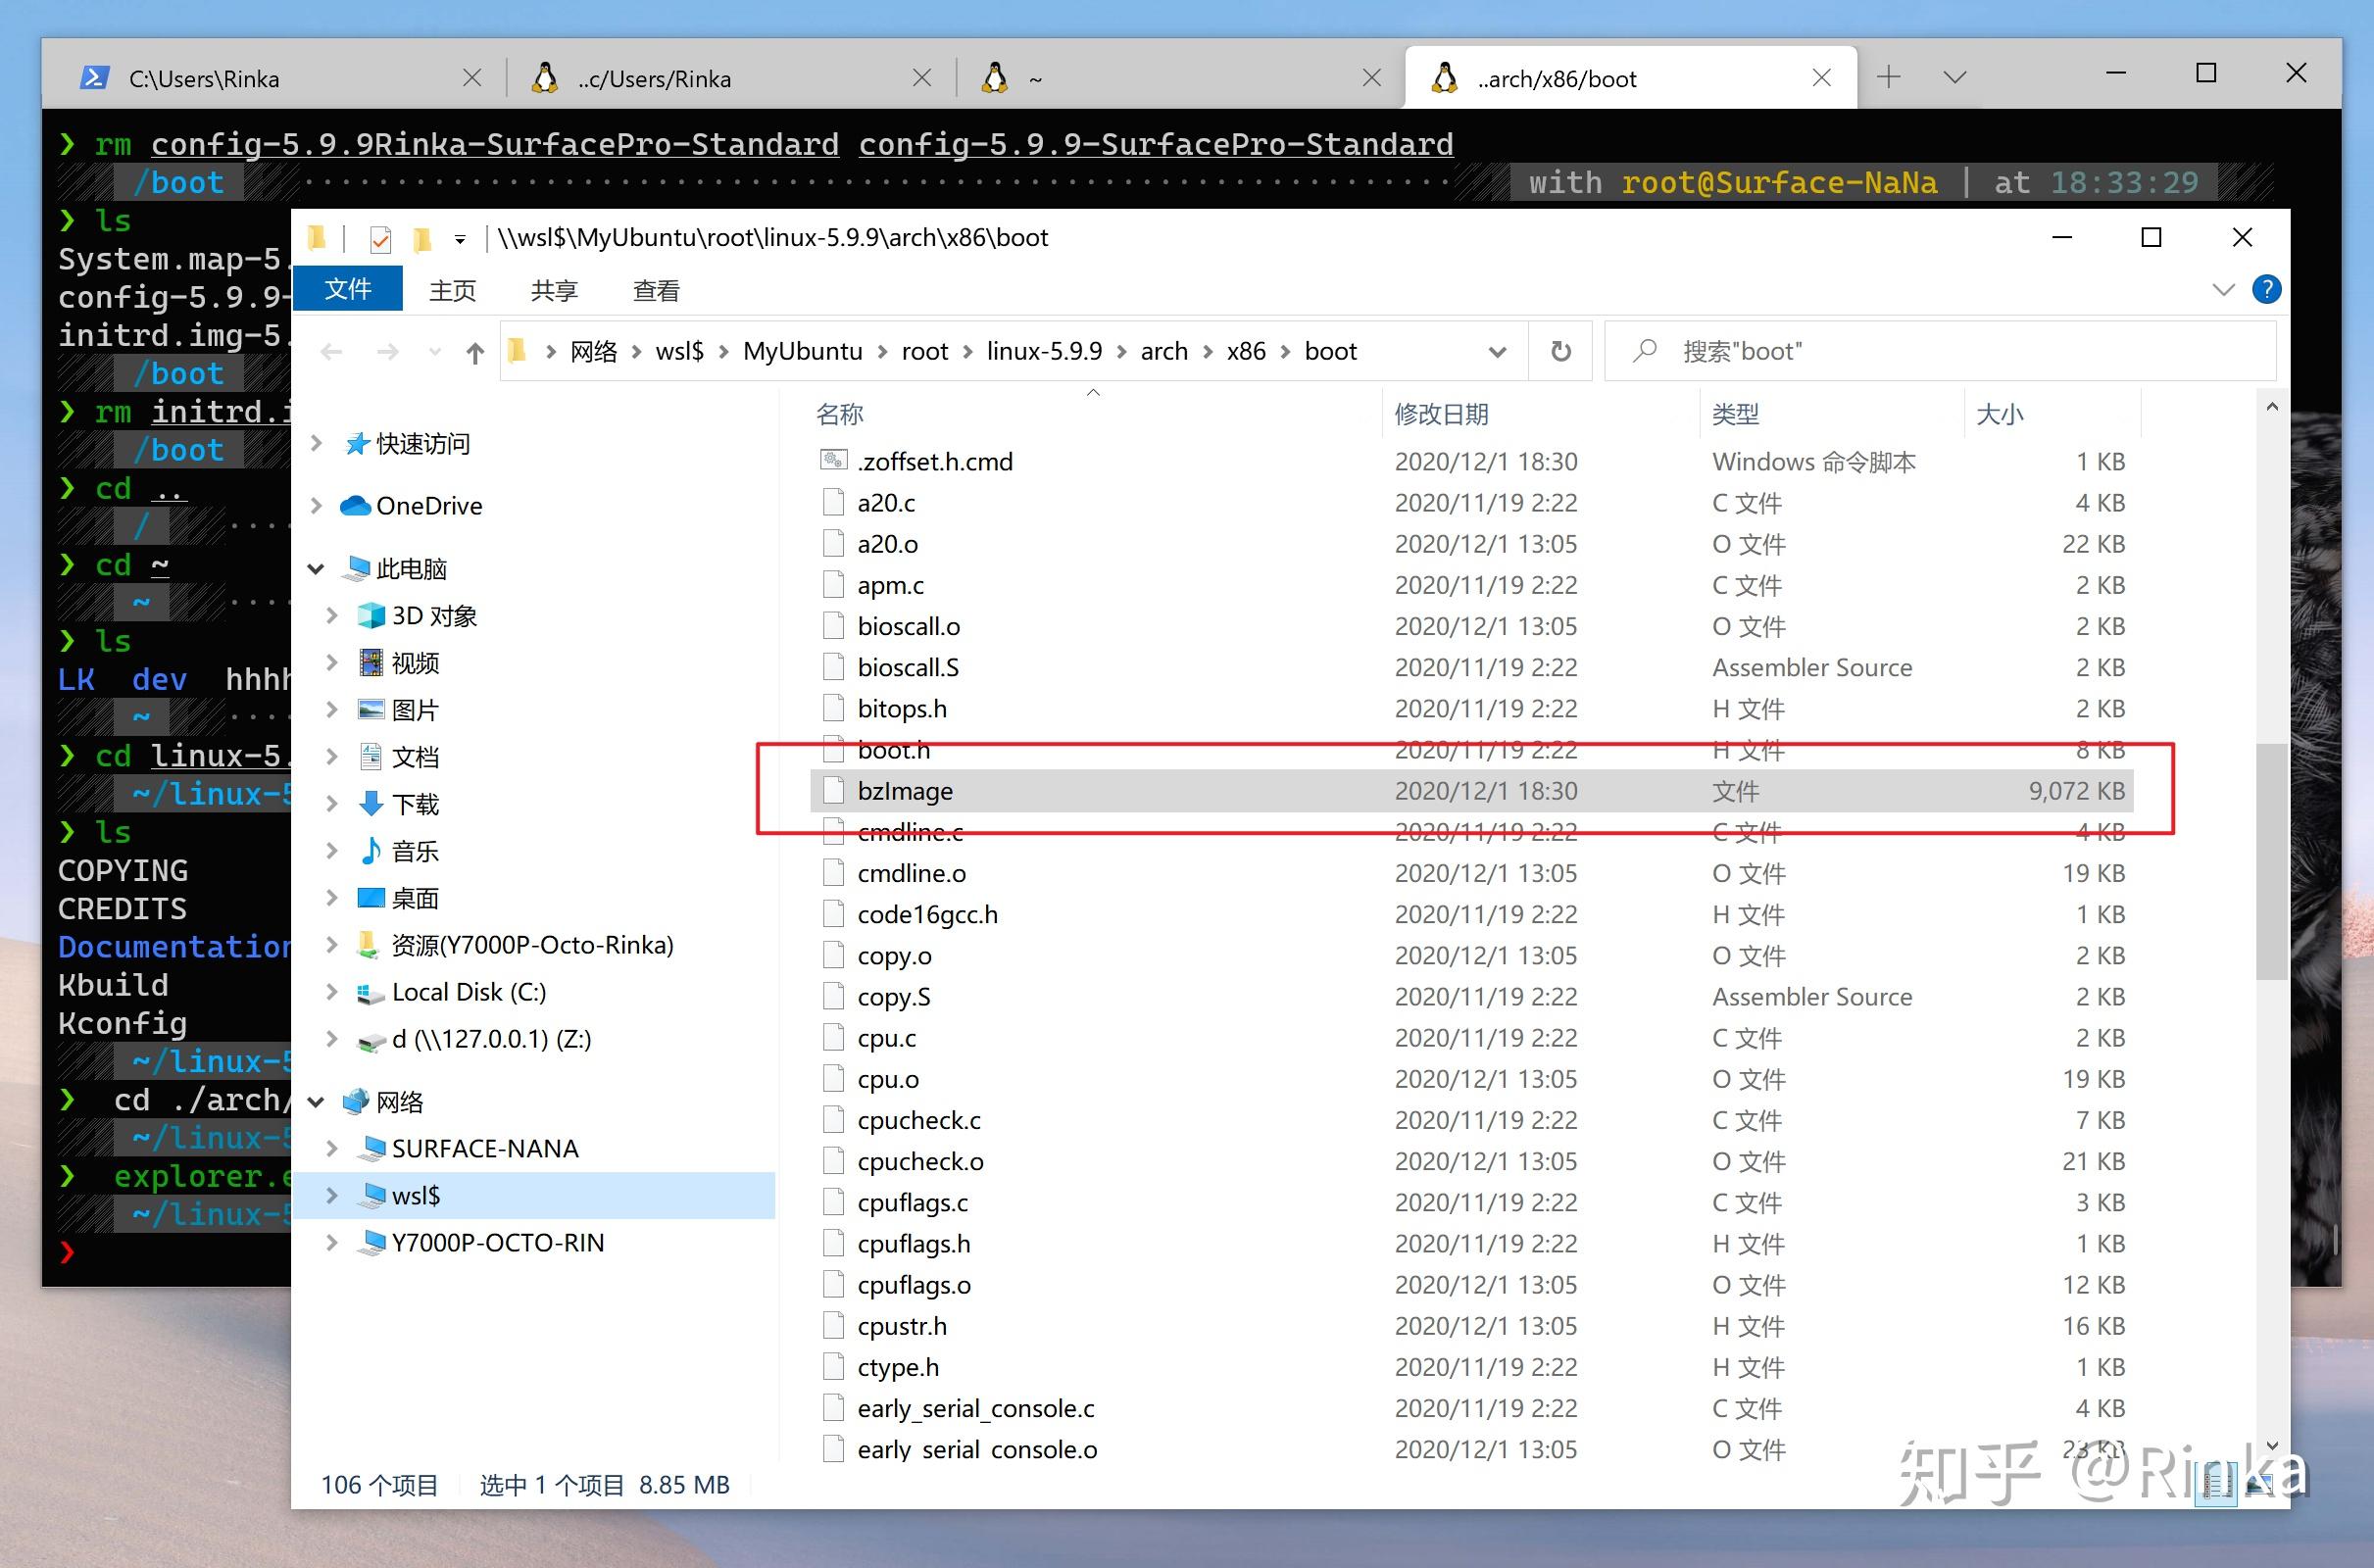Open address bar history dropdown
Viewport: 2374px width, 1568px height.
pos(1497,352)
